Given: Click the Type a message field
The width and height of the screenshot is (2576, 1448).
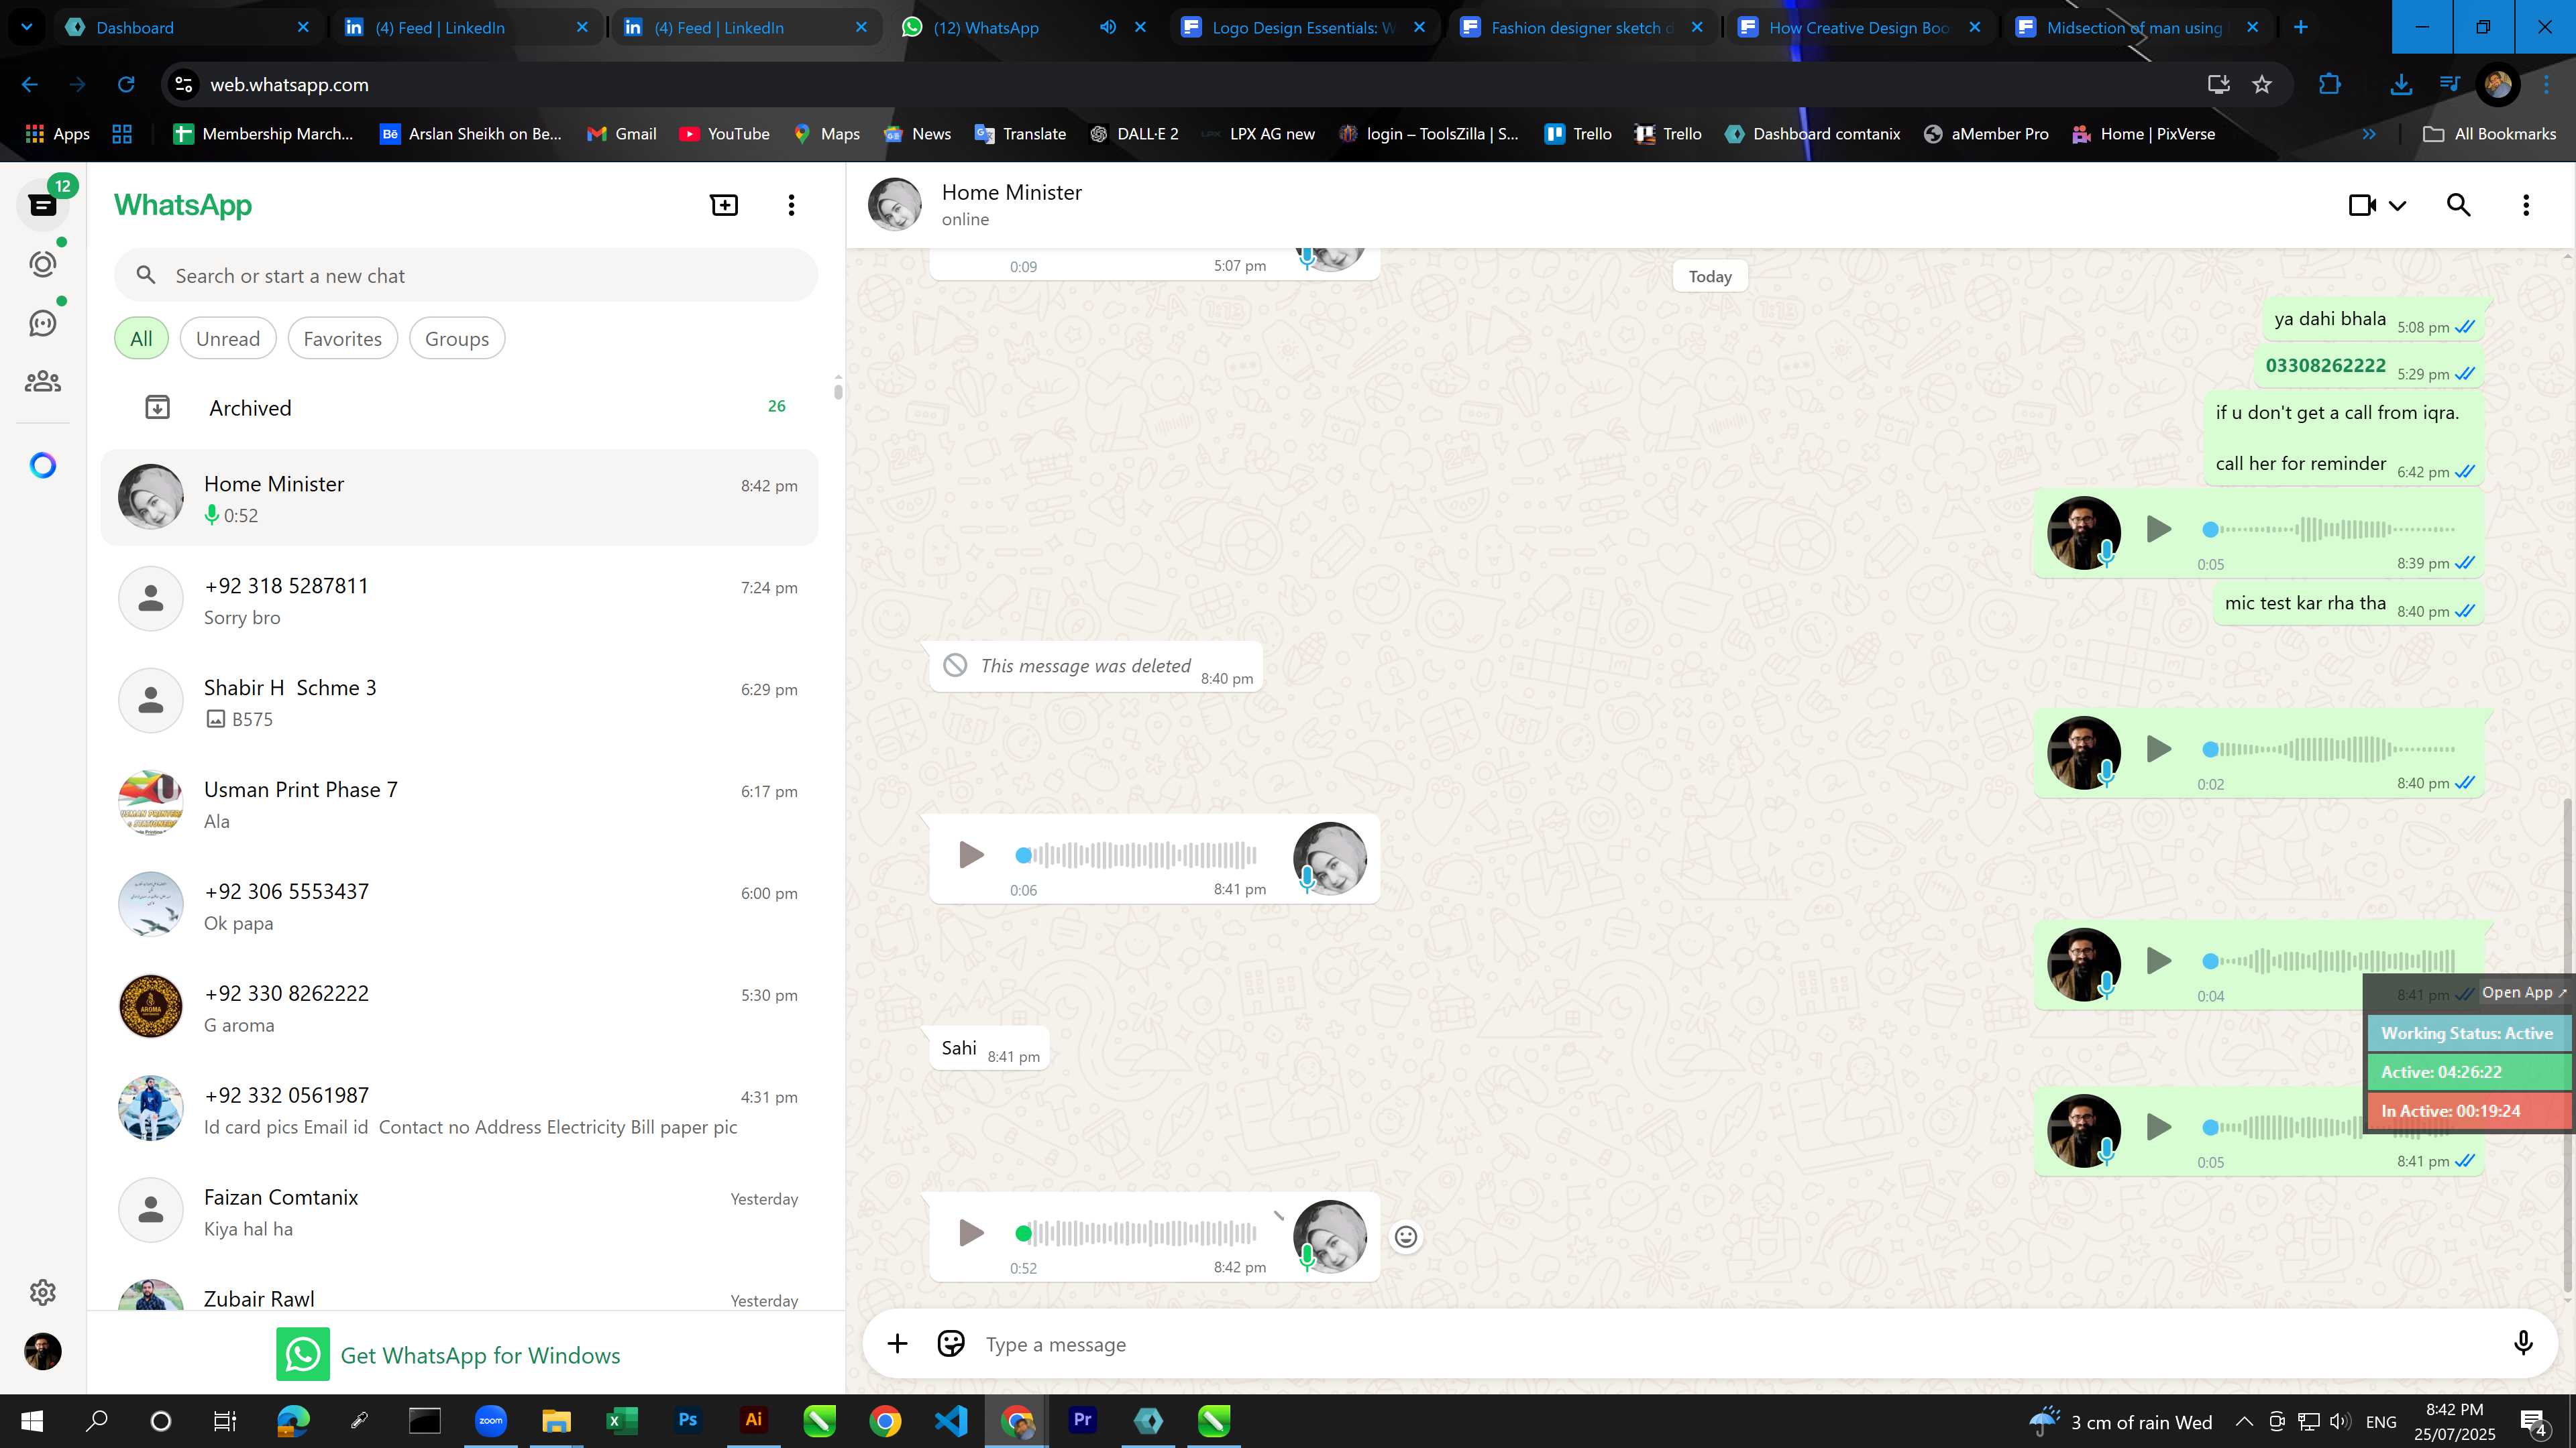Looking at the screenshot, I should point(1735,1344).
